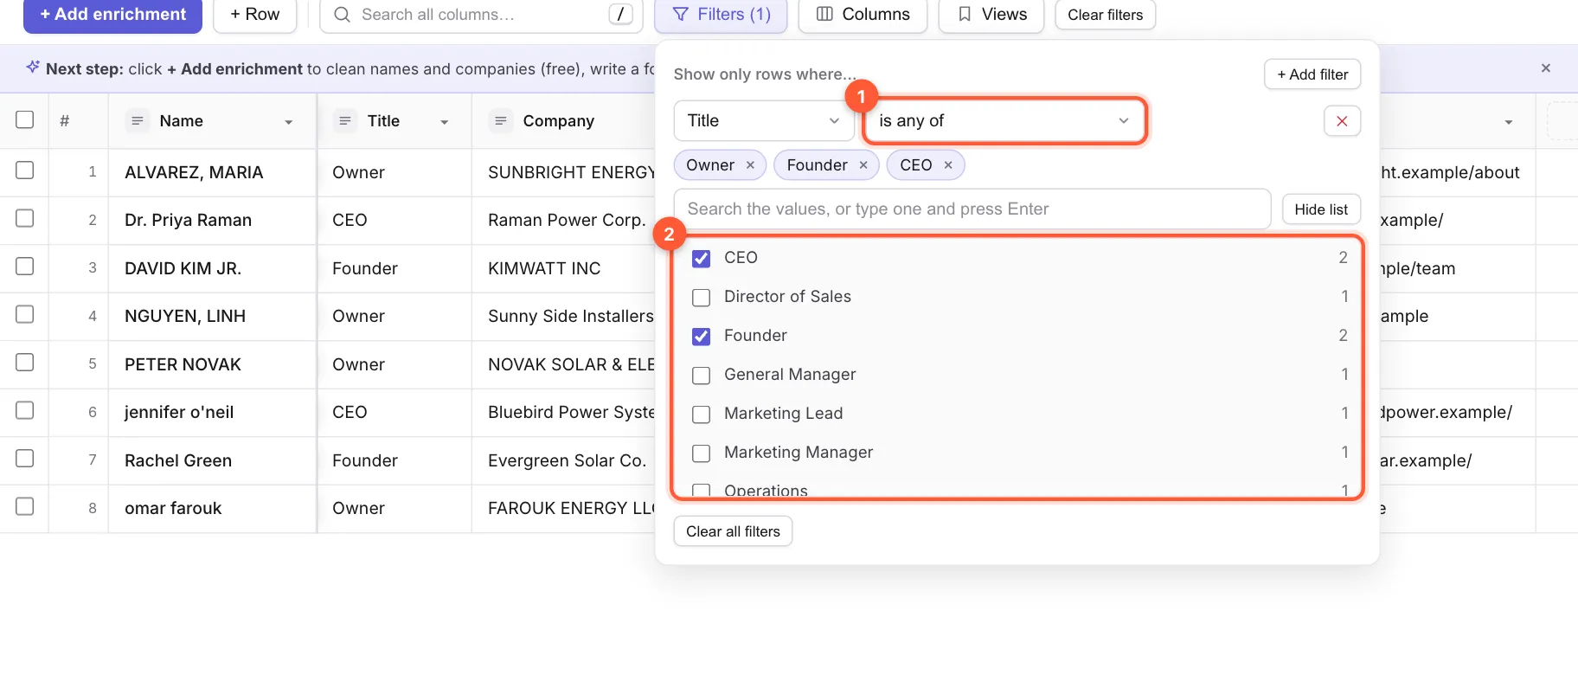Image resolution: width=1578 pixels, height=675 pixels.
Task: Click the text-type icon beside Company header
Action: [500, 121]
